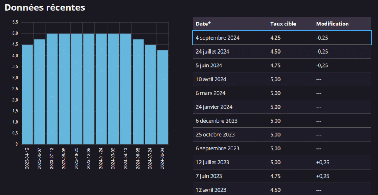Click the 4,25 target rate value

click(275, 38)
